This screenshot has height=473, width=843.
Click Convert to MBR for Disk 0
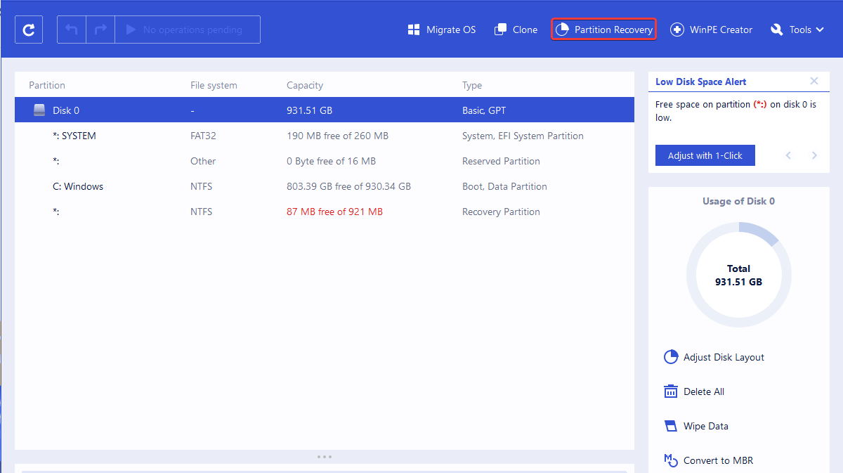[x=671, y=460]
